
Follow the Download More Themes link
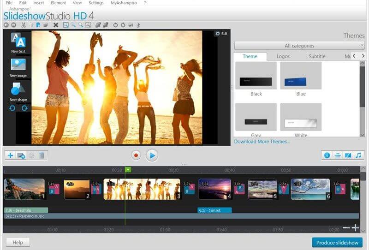pos(262,142)
